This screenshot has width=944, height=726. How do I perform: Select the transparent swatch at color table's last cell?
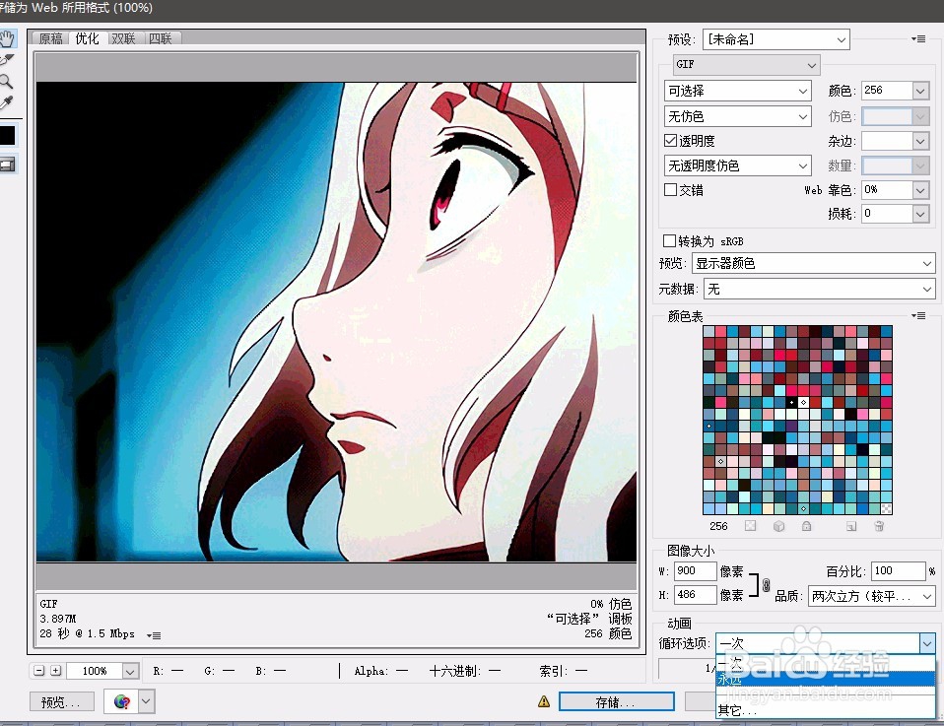[x=886, y=508]
